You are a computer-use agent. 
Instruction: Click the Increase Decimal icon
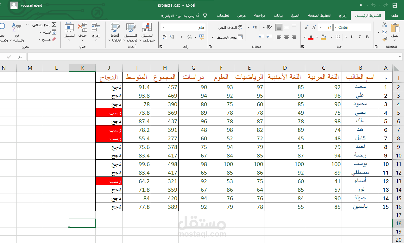tap(172, 36)
